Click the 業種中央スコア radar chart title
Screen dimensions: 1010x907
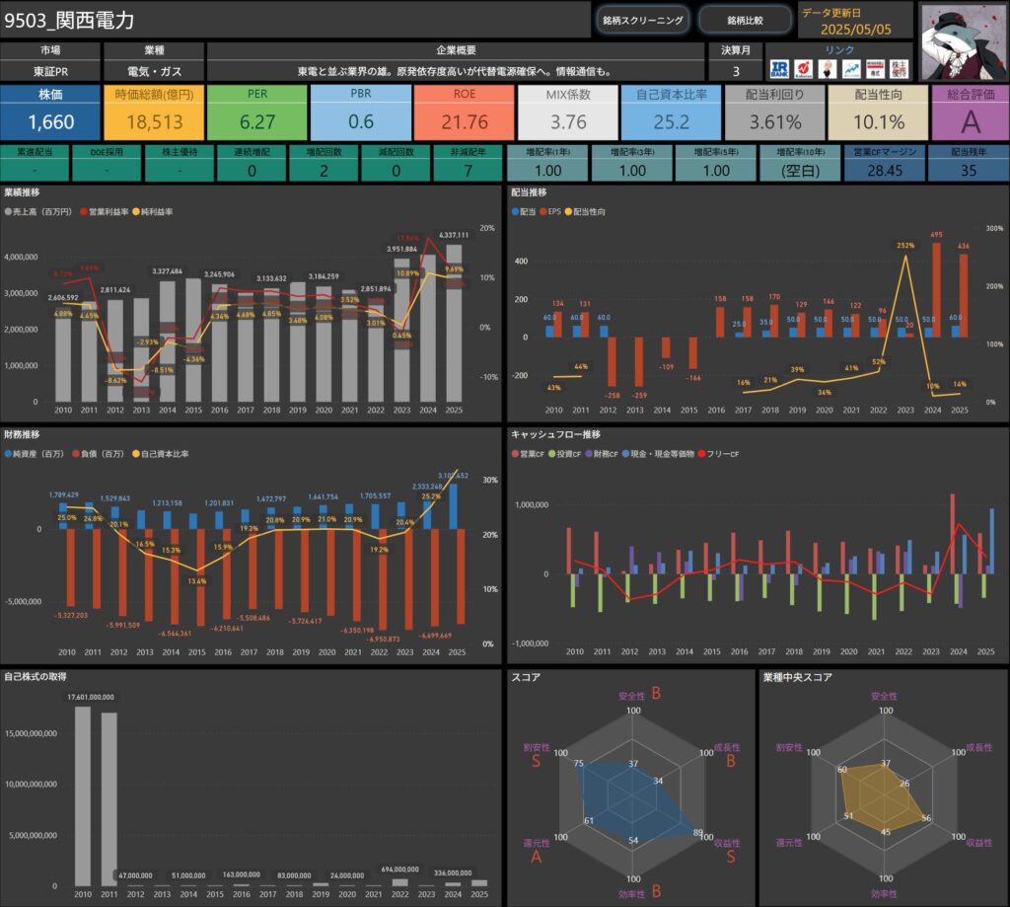click(797, 677)
